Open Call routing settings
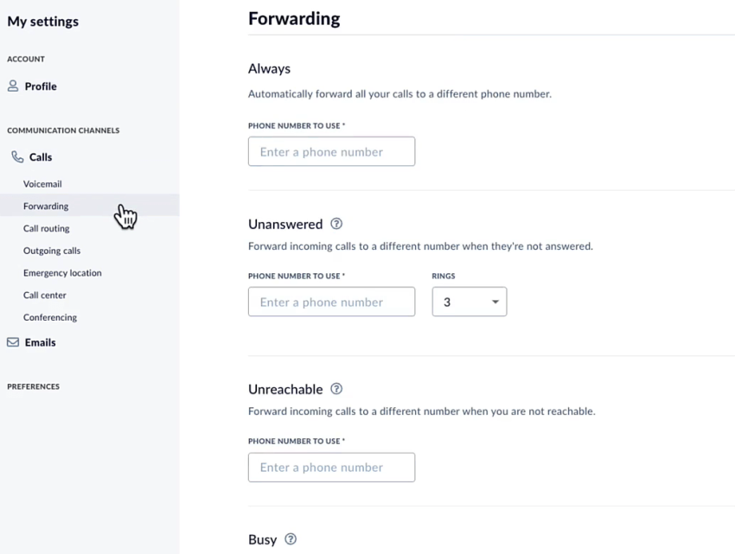This screenshot has height=554, width=735. click(x=46, y=228)
